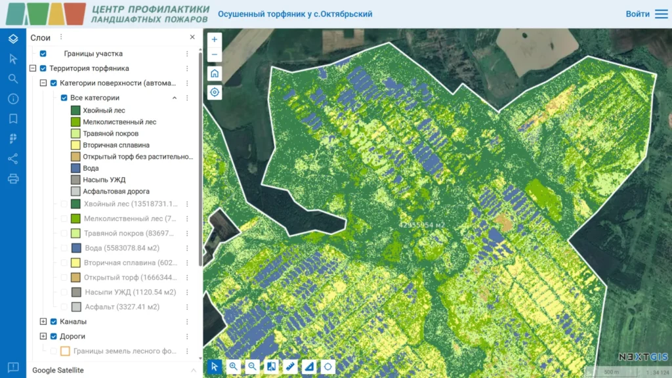Click the layers panel vertical scrollbar
The image size is (672, 378).
click(x=200, y=159)
